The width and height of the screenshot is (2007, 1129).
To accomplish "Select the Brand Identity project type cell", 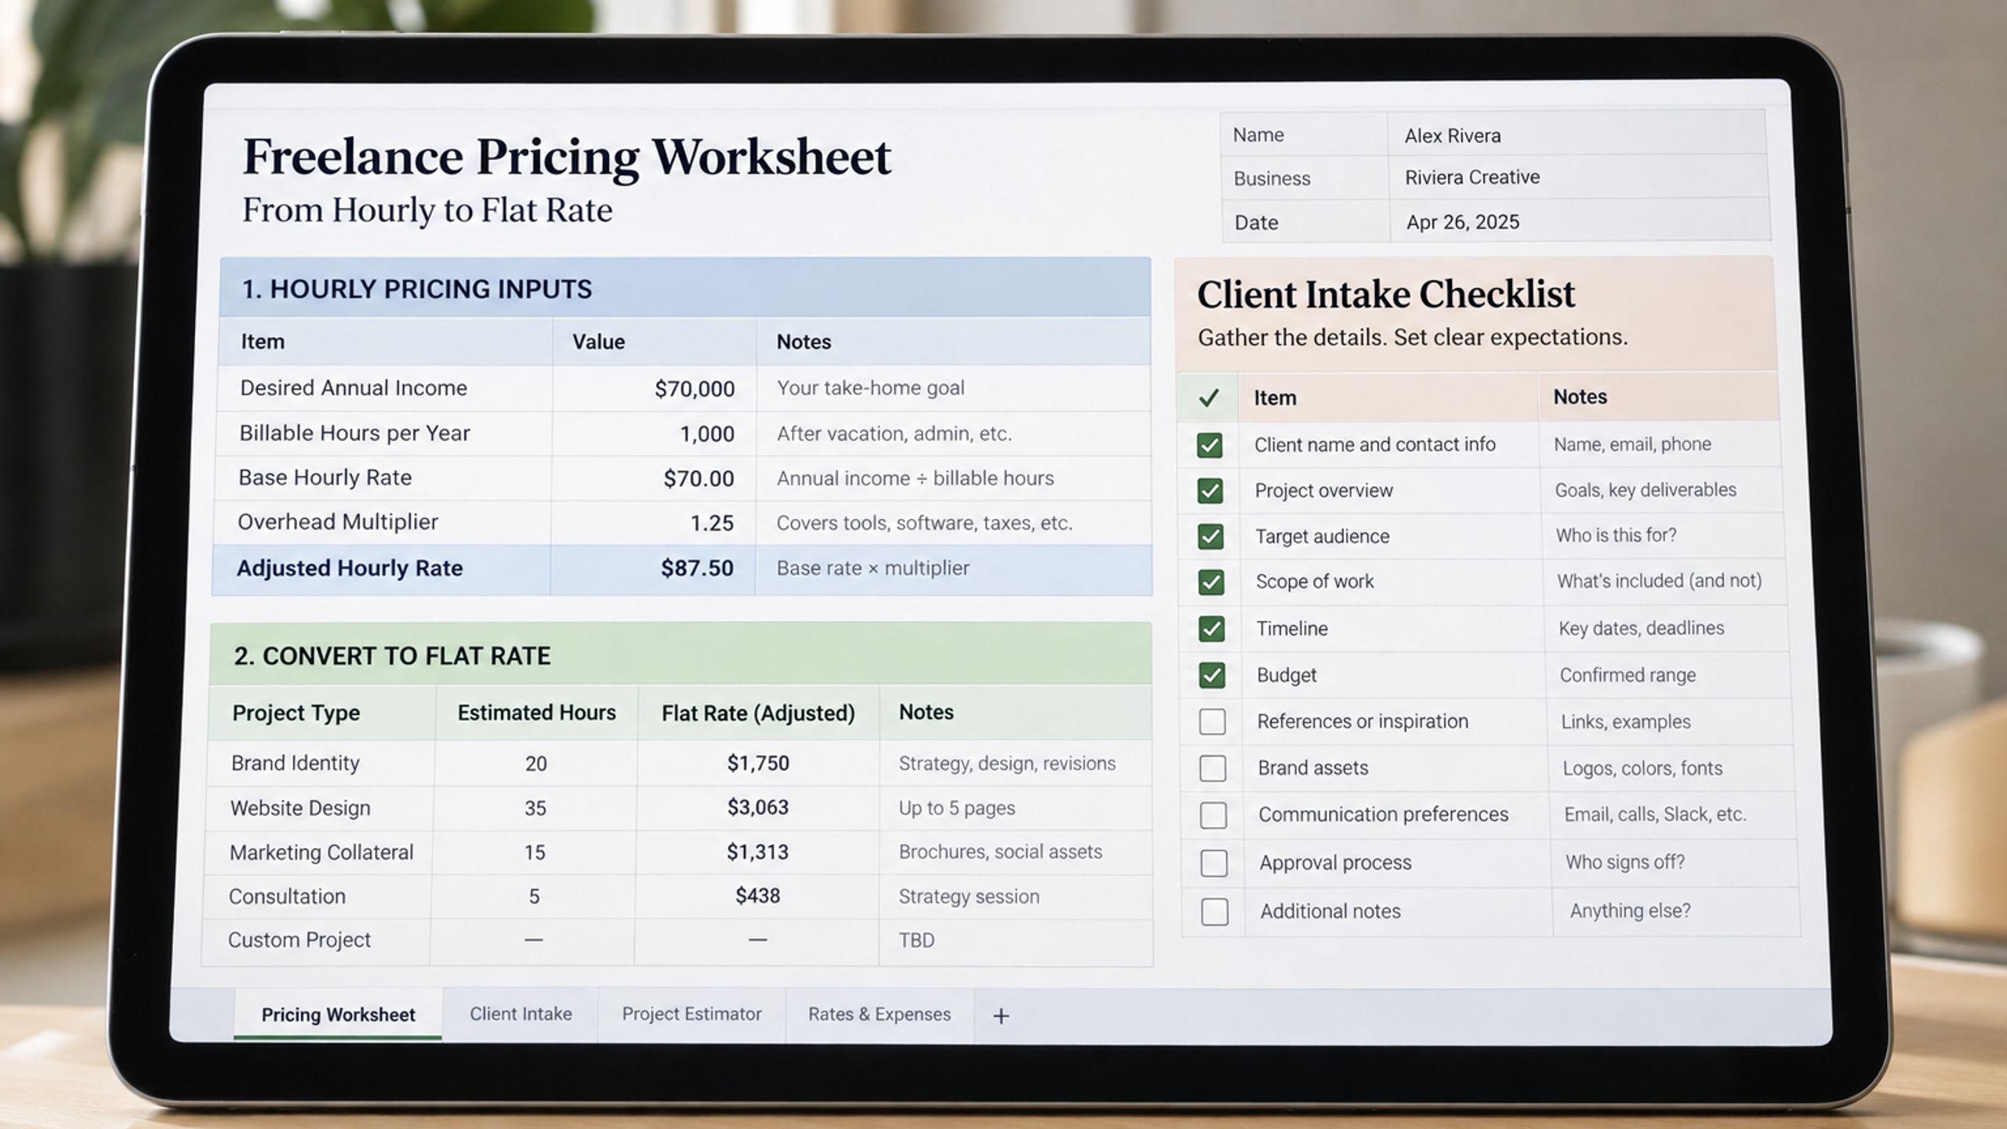I will tap(321, 763).
